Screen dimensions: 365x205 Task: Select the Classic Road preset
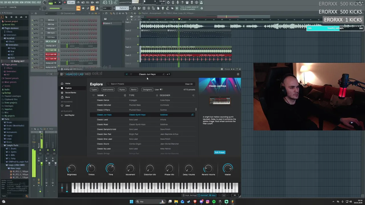point(142,124)
